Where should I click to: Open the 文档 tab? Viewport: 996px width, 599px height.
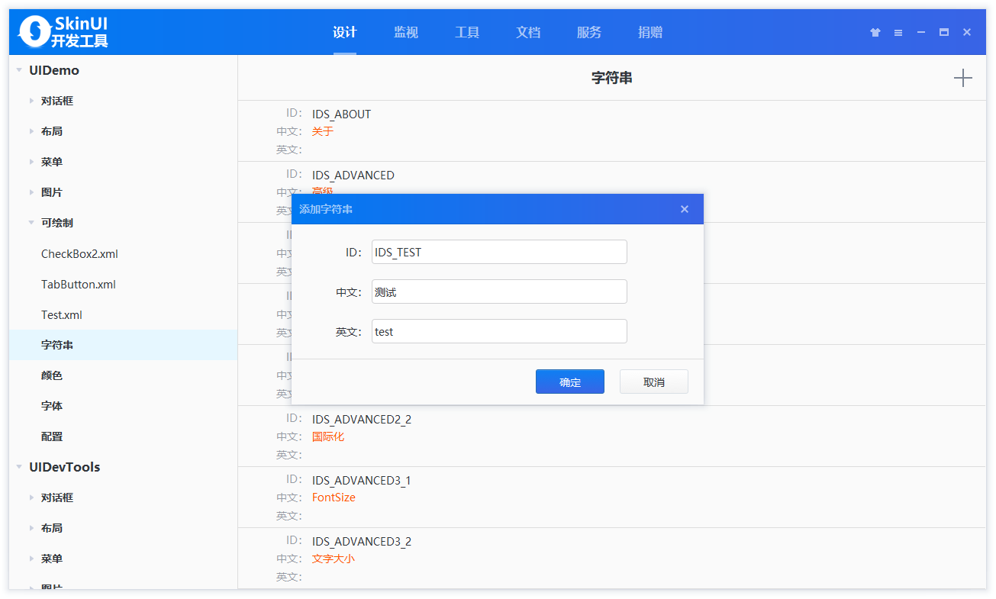coord(528,32)
